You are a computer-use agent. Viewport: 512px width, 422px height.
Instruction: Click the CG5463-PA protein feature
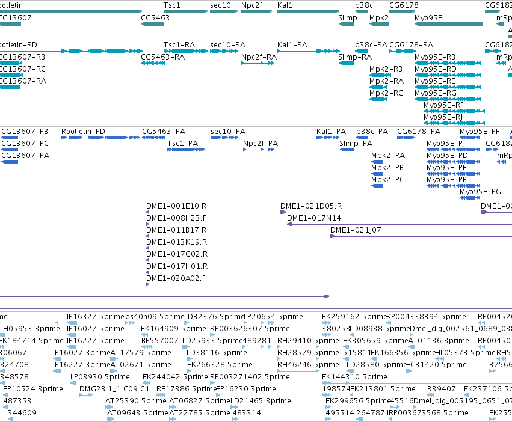pyautogui.click(x=153, y=138)
